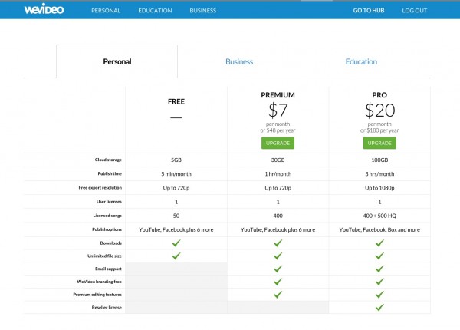Click the '400' licensed songs value

pos(278,216)
